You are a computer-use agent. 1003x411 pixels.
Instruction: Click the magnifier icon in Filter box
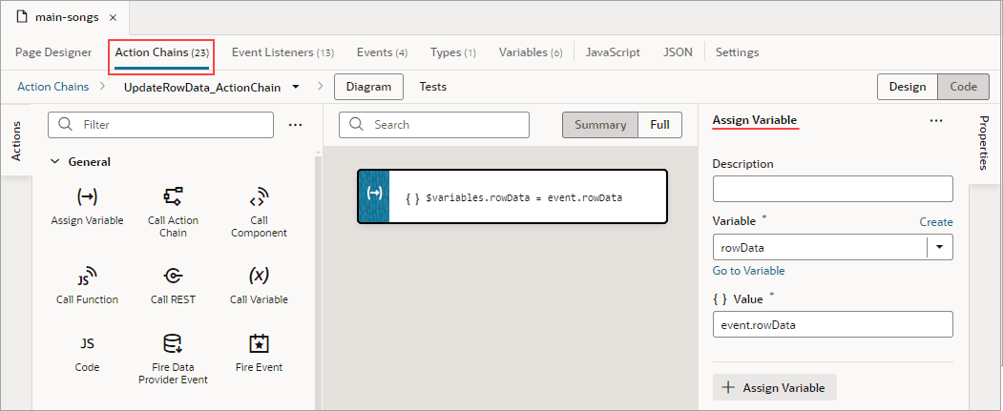point(65,125)
